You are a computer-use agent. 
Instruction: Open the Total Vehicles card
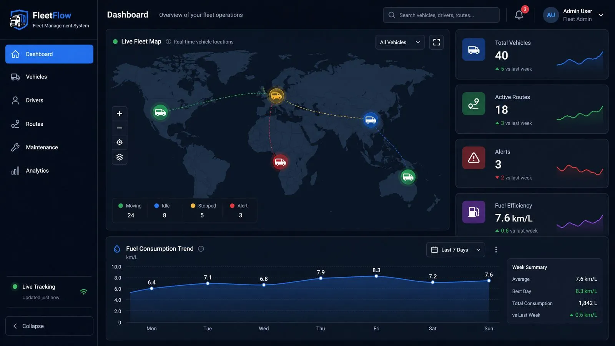[532, 55]
